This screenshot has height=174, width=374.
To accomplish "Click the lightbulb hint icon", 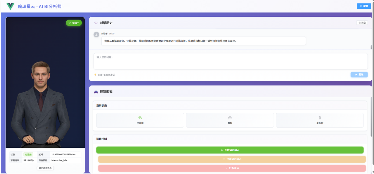I will tap(95, 75).
